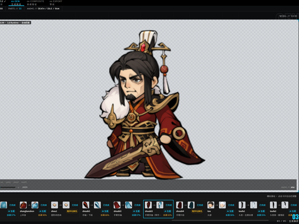Click the 涂满 95% value on toufa1
299x224 pixels.
pos(261,215)
